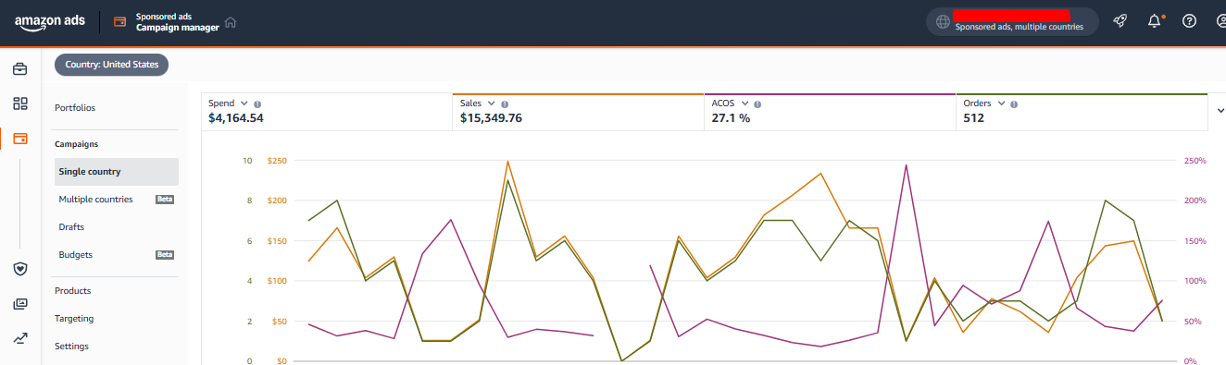Open the help question mark icon
Screen dimensions: 1226x365
pos(1190,21)
